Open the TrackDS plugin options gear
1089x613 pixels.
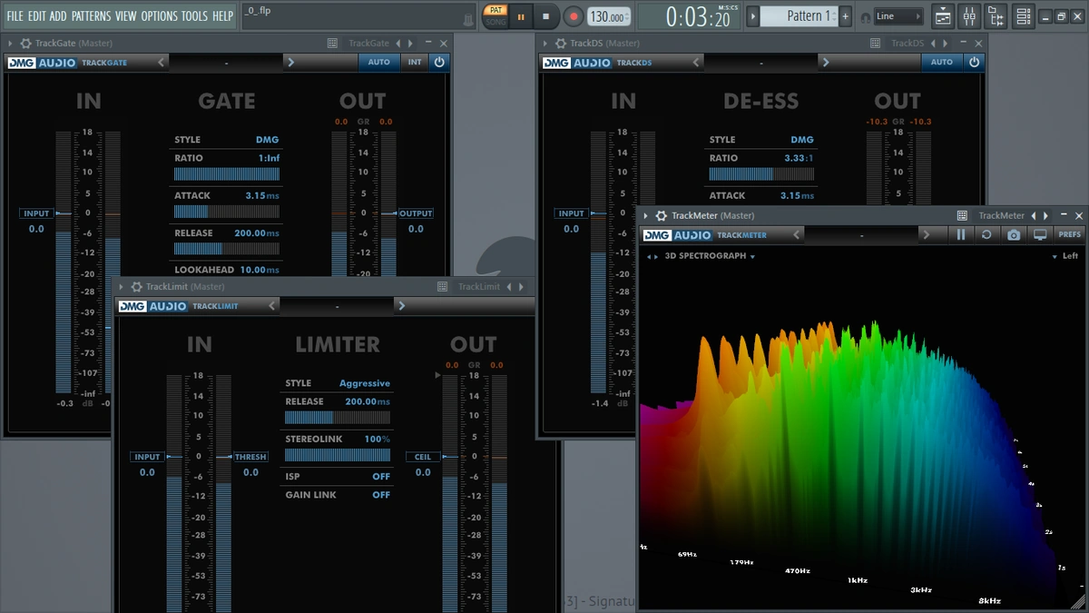(x=560, y=44)
